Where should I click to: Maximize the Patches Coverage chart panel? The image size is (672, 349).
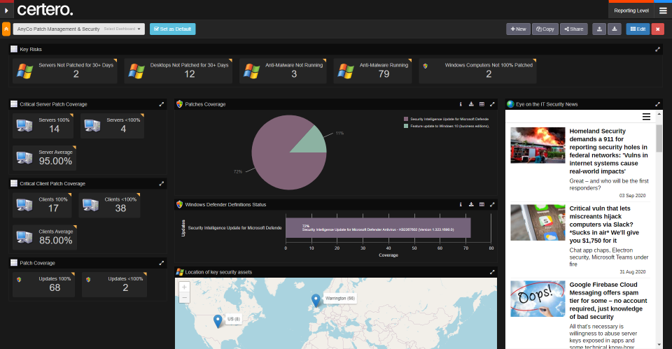[492, 104]
